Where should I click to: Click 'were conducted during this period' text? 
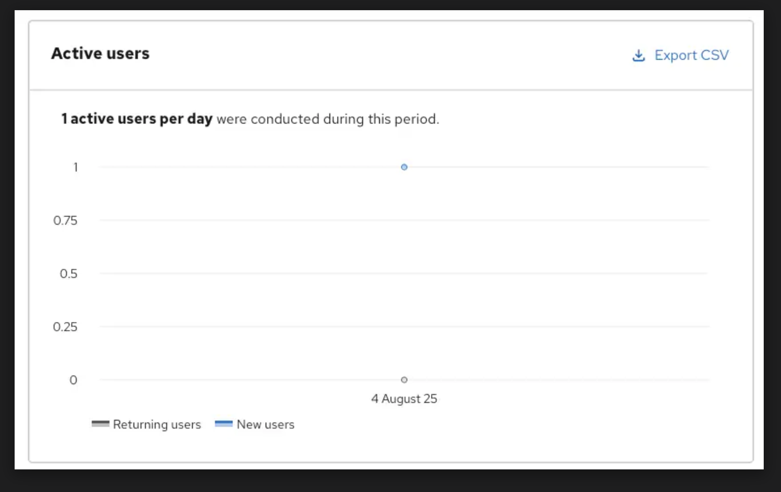[x=328, y=119]
